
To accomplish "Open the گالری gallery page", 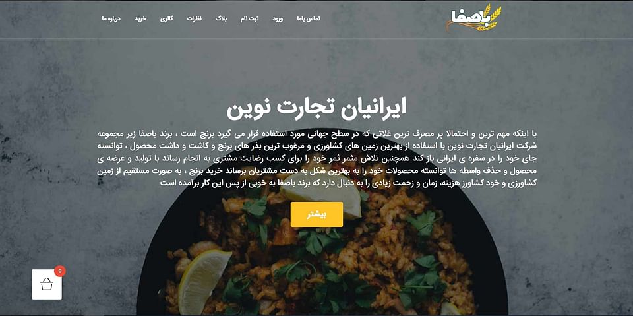I will [x=167, y=19].
